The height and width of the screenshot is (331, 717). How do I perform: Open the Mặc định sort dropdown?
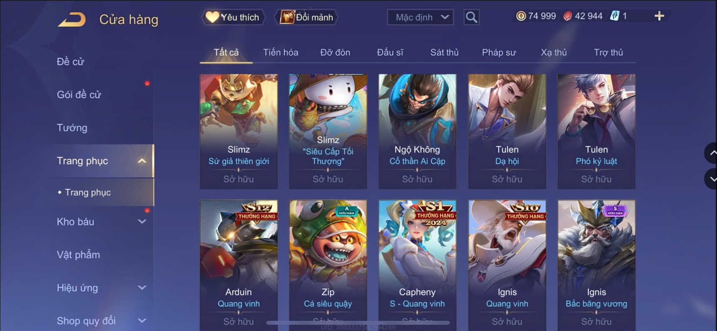420,17
